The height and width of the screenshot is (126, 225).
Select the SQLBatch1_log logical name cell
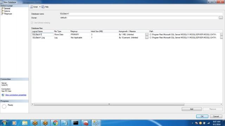42,37
